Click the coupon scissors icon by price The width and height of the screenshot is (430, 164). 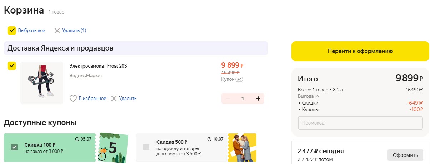point(239,79)
